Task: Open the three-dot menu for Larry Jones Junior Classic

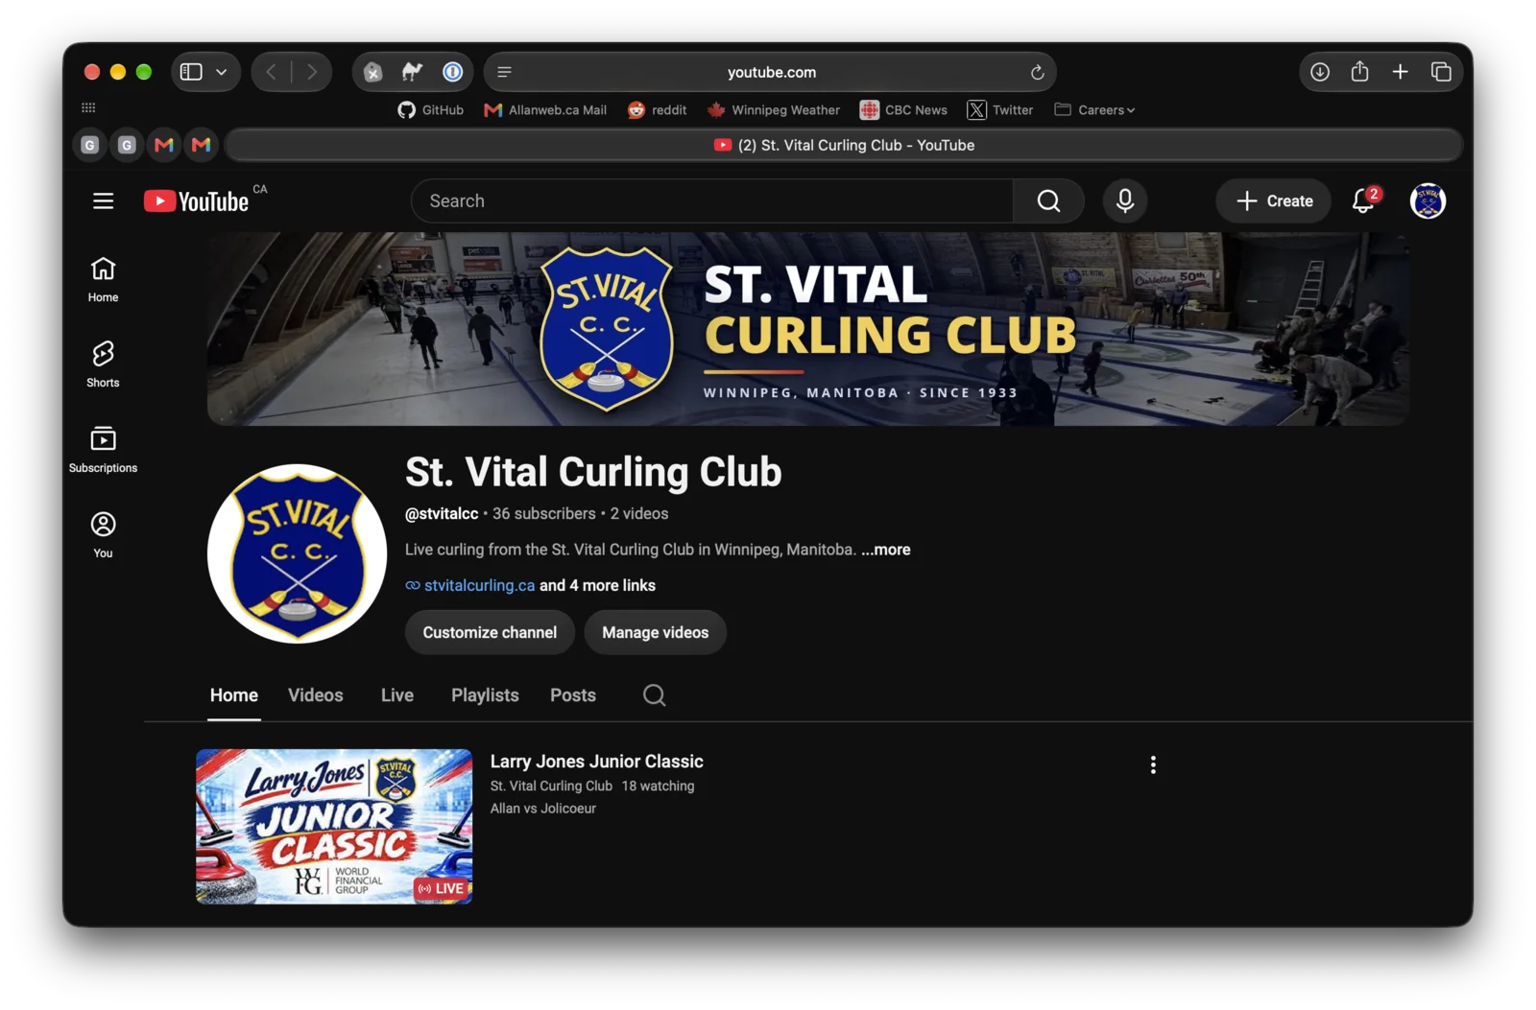Action: click(x=1153, y=764)
